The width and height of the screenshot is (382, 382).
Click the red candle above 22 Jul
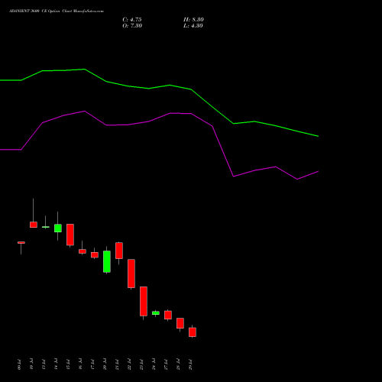point(131,274)
